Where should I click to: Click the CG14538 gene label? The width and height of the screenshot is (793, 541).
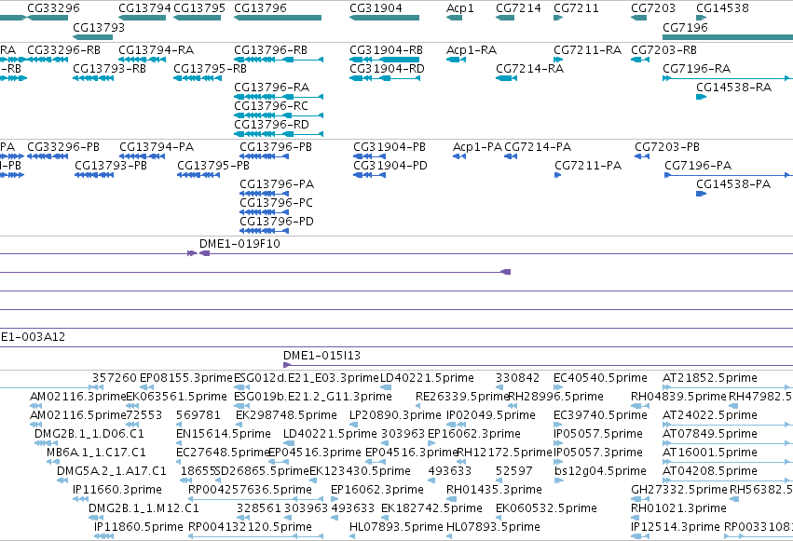(x=722, y=8)
